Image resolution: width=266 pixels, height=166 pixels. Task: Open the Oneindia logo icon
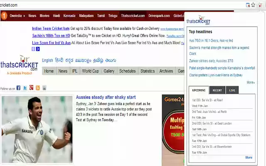(4, 16)
